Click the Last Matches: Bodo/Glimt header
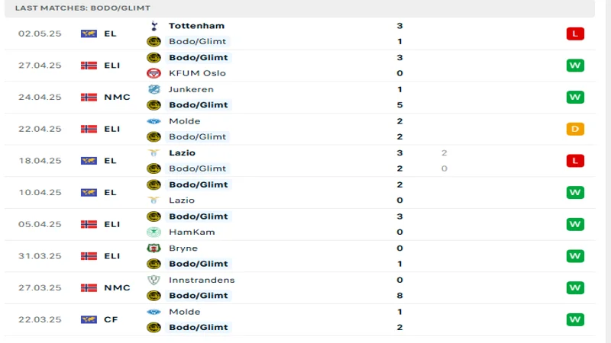The height and width of the screenshot is (343, 611). point(82,8)
